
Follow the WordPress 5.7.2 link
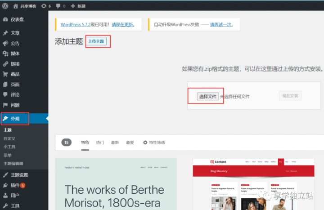[x=76, y=25]
